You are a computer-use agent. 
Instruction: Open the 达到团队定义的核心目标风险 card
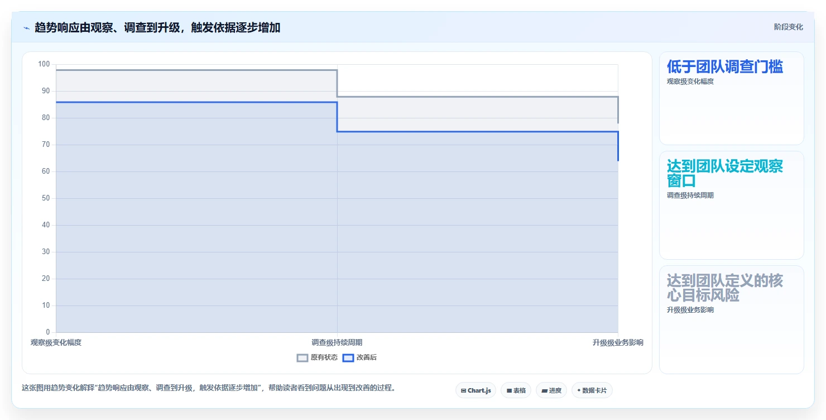tap(731, 319)
